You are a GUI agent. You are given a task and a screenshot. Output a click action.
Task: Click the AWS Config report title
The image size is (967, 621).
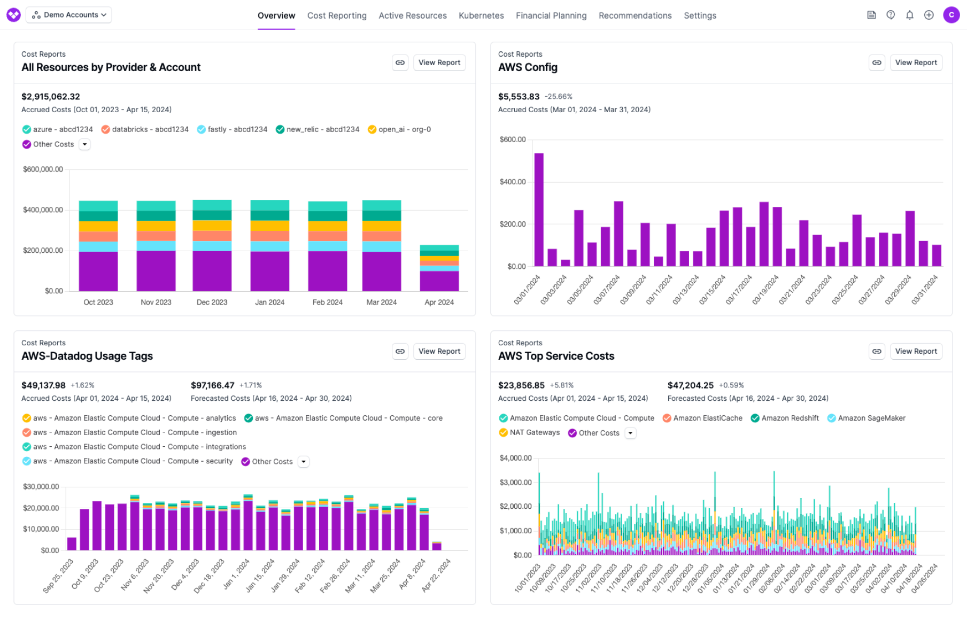coord(528,67)
